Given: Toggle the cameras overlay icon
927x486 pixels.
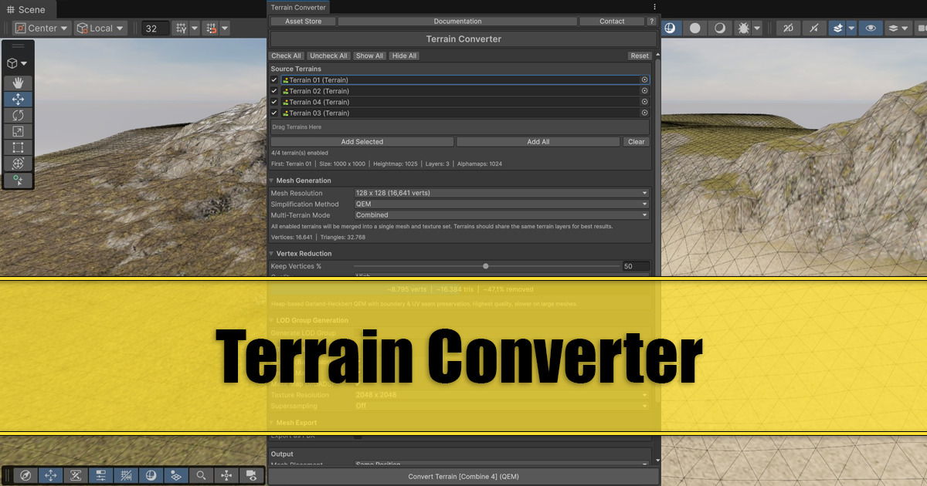Looking at the screenshot, I should [250, 475].
